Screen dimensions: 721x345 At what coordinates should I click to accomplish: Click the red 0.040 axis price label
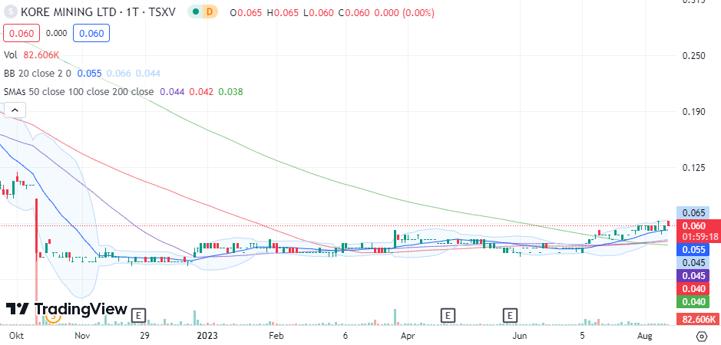693,288
